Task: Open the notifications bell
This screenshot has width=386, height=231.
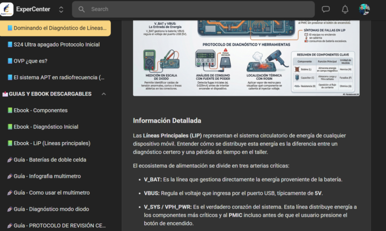Action: click(345, 9)
